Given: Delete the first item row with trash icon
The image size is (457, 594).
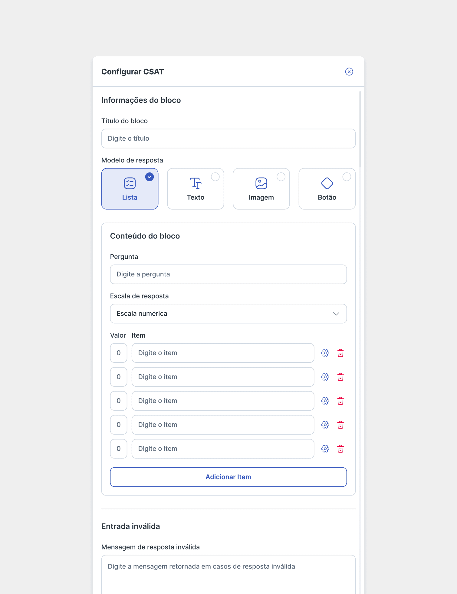Looking at the screenshot, I should [340, 353].
